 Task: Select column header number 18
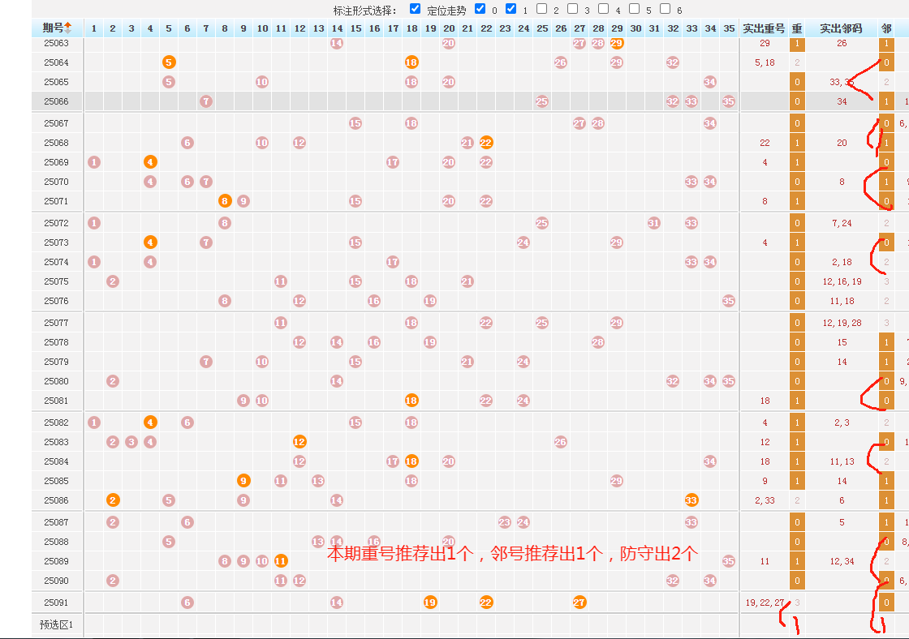pos(411,28)
